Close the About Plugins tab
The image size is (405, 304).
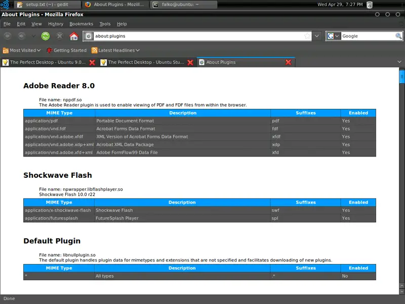pyautogui.click(x=288, y=62)
